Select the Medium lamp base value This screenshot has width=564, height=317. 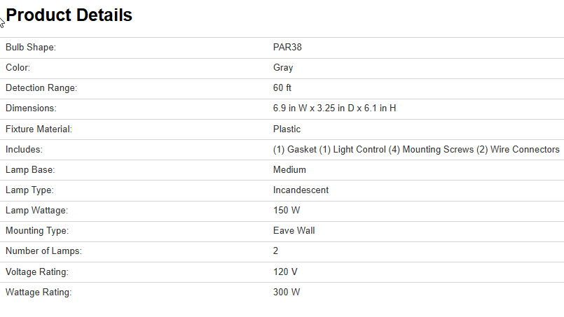click(x=289, y=169)
